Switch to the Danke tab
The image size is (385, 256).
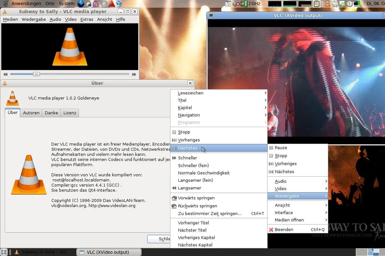click(51, 113)
